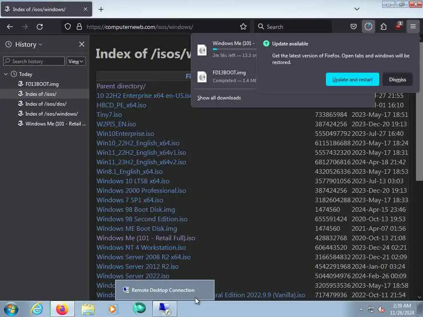
Task: Open the Windows 10 LTSB x64.iso link
Action: (133, 181)
